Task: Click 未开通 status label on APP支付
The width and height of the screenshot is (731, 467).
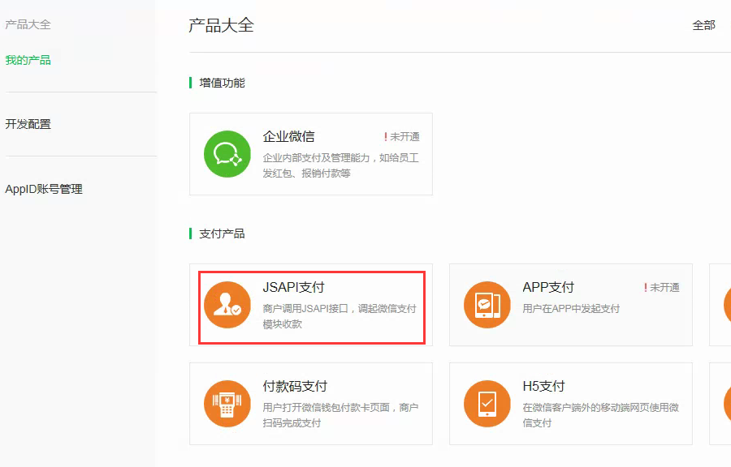Action: pyautogui.click(x=664, y=288)
